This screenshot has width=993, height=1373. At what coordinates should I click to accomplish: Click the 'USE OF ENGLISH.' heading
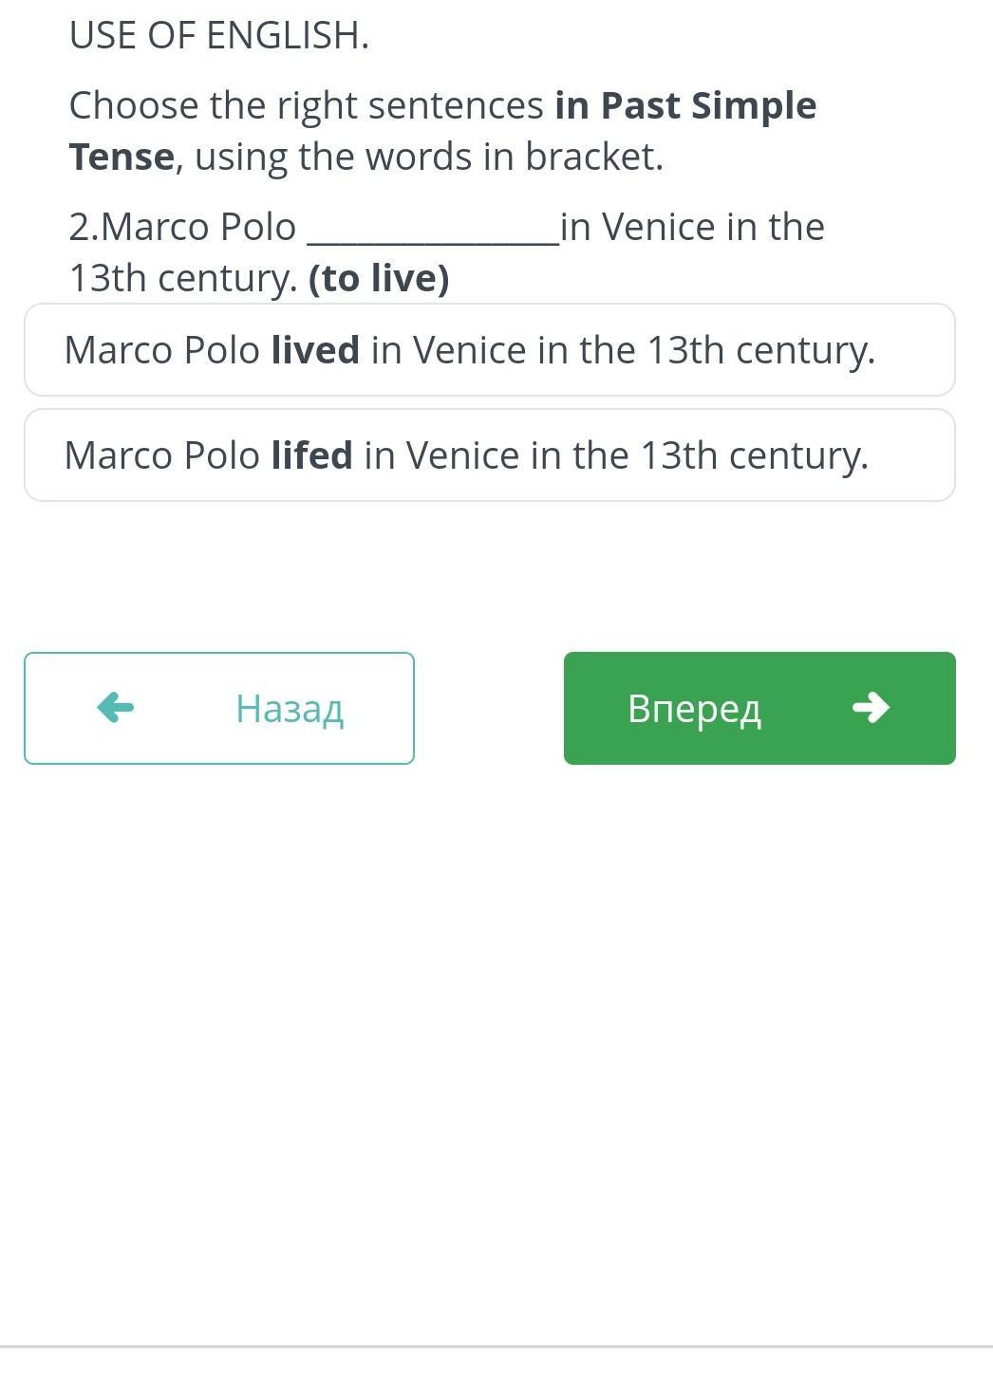[x=219, y=36]
